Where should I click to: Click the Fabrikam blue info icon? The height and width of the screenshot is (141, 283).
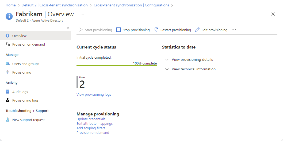(9, 16)
